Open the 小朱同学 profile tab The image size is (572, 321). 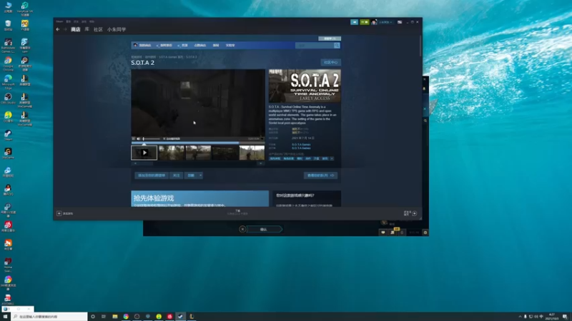117,29
